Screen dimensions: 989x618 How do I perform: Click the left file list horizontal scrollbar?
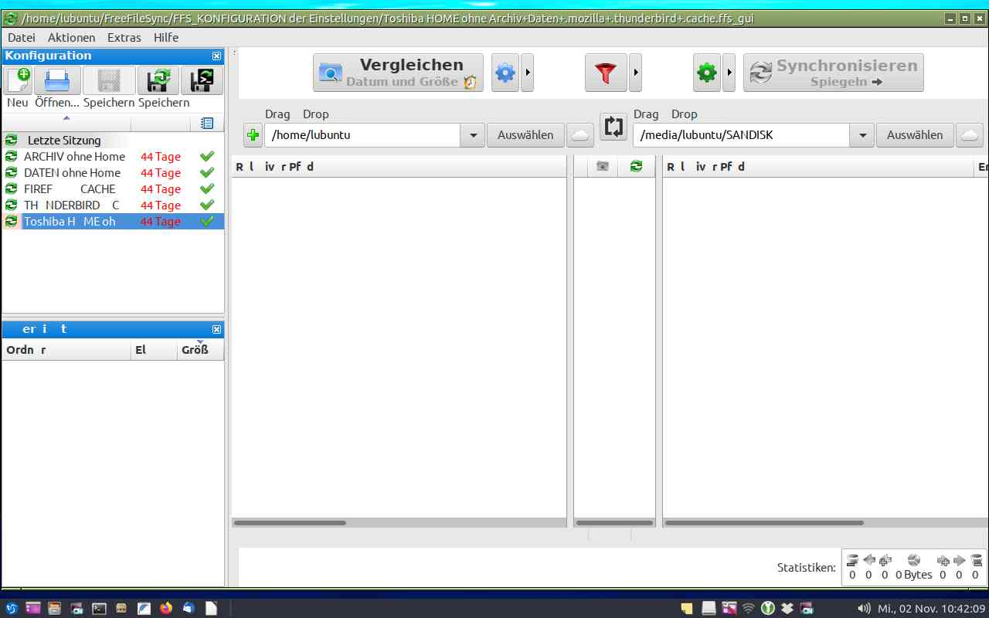click(290, 523)
